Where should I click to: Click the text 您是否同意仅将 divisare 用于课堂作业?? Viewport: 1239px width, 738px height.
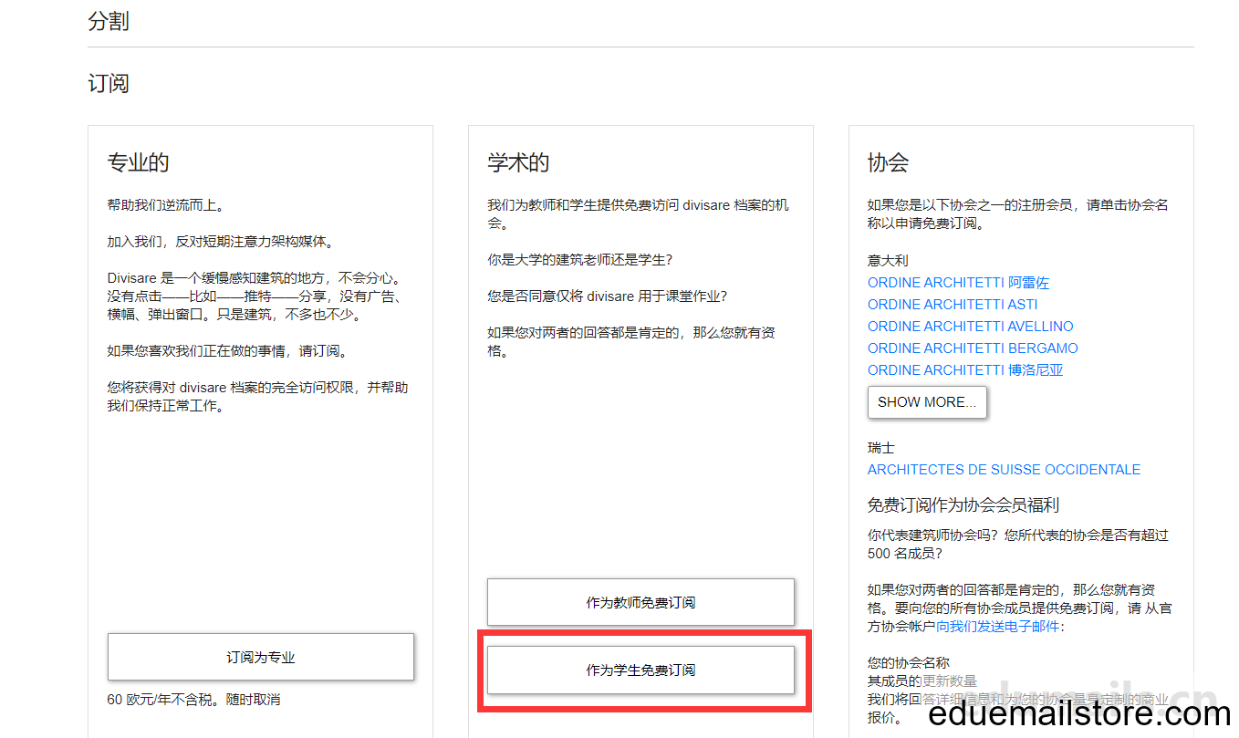pyautogui.click(x=608, y=296)
